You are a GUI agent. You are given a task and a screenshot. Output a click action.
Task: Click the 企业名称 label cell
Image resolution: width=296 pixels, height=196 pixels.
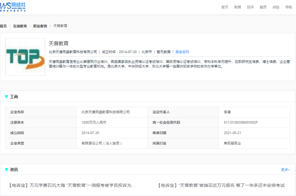41,112
